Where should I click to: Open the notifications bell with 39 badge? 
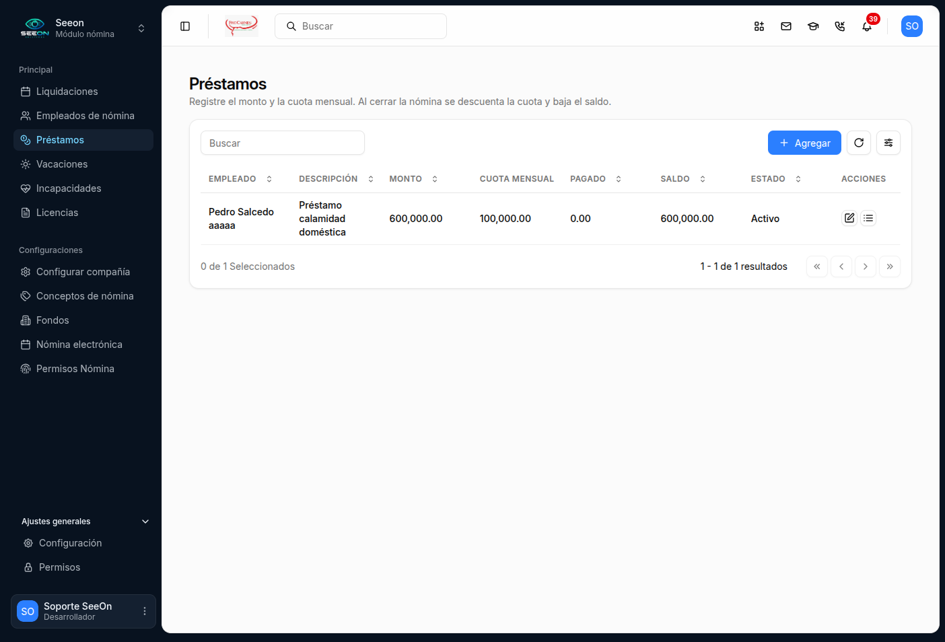tap(867, 26)
